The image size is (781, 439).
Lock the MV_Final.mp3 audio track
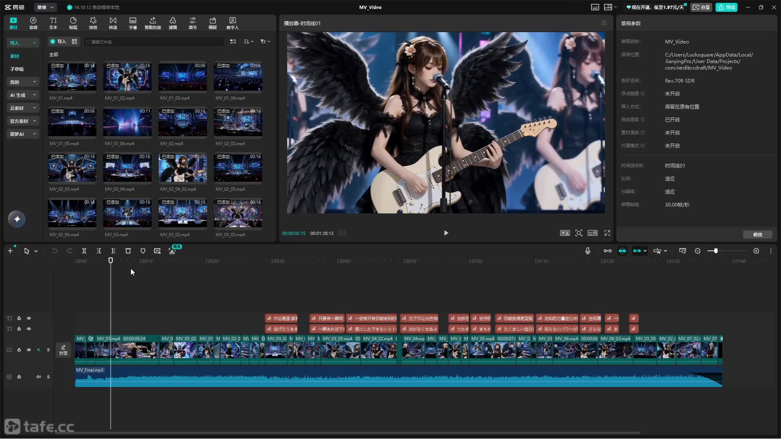tap(19, 377)
